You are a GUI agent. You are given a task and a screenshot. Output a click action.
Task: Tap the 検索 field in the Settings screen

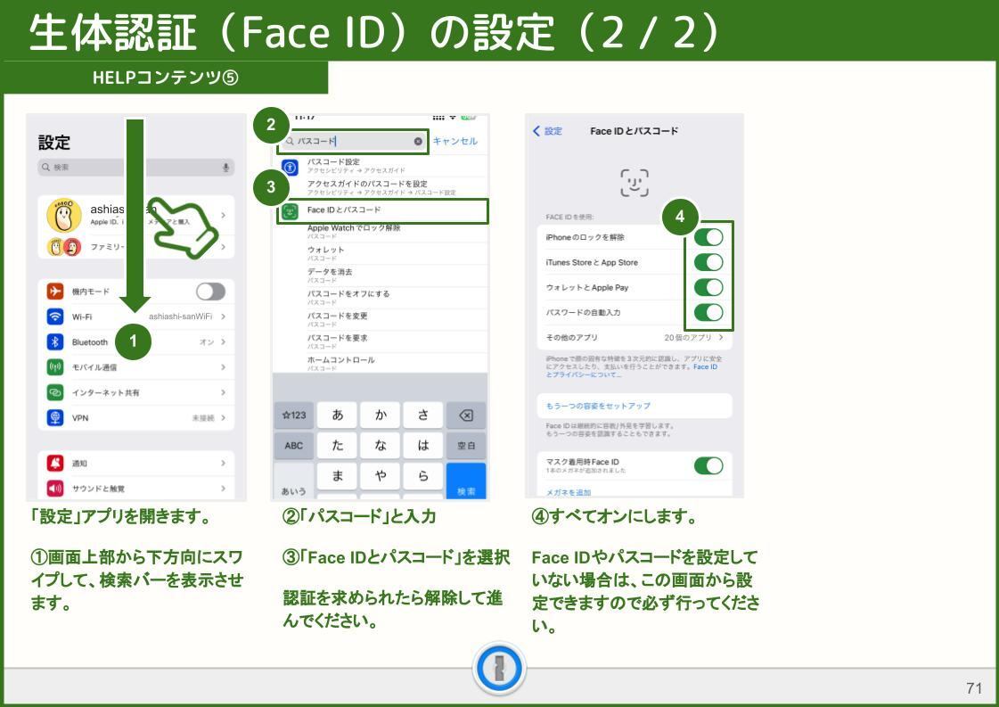click(x=135, y=167)
